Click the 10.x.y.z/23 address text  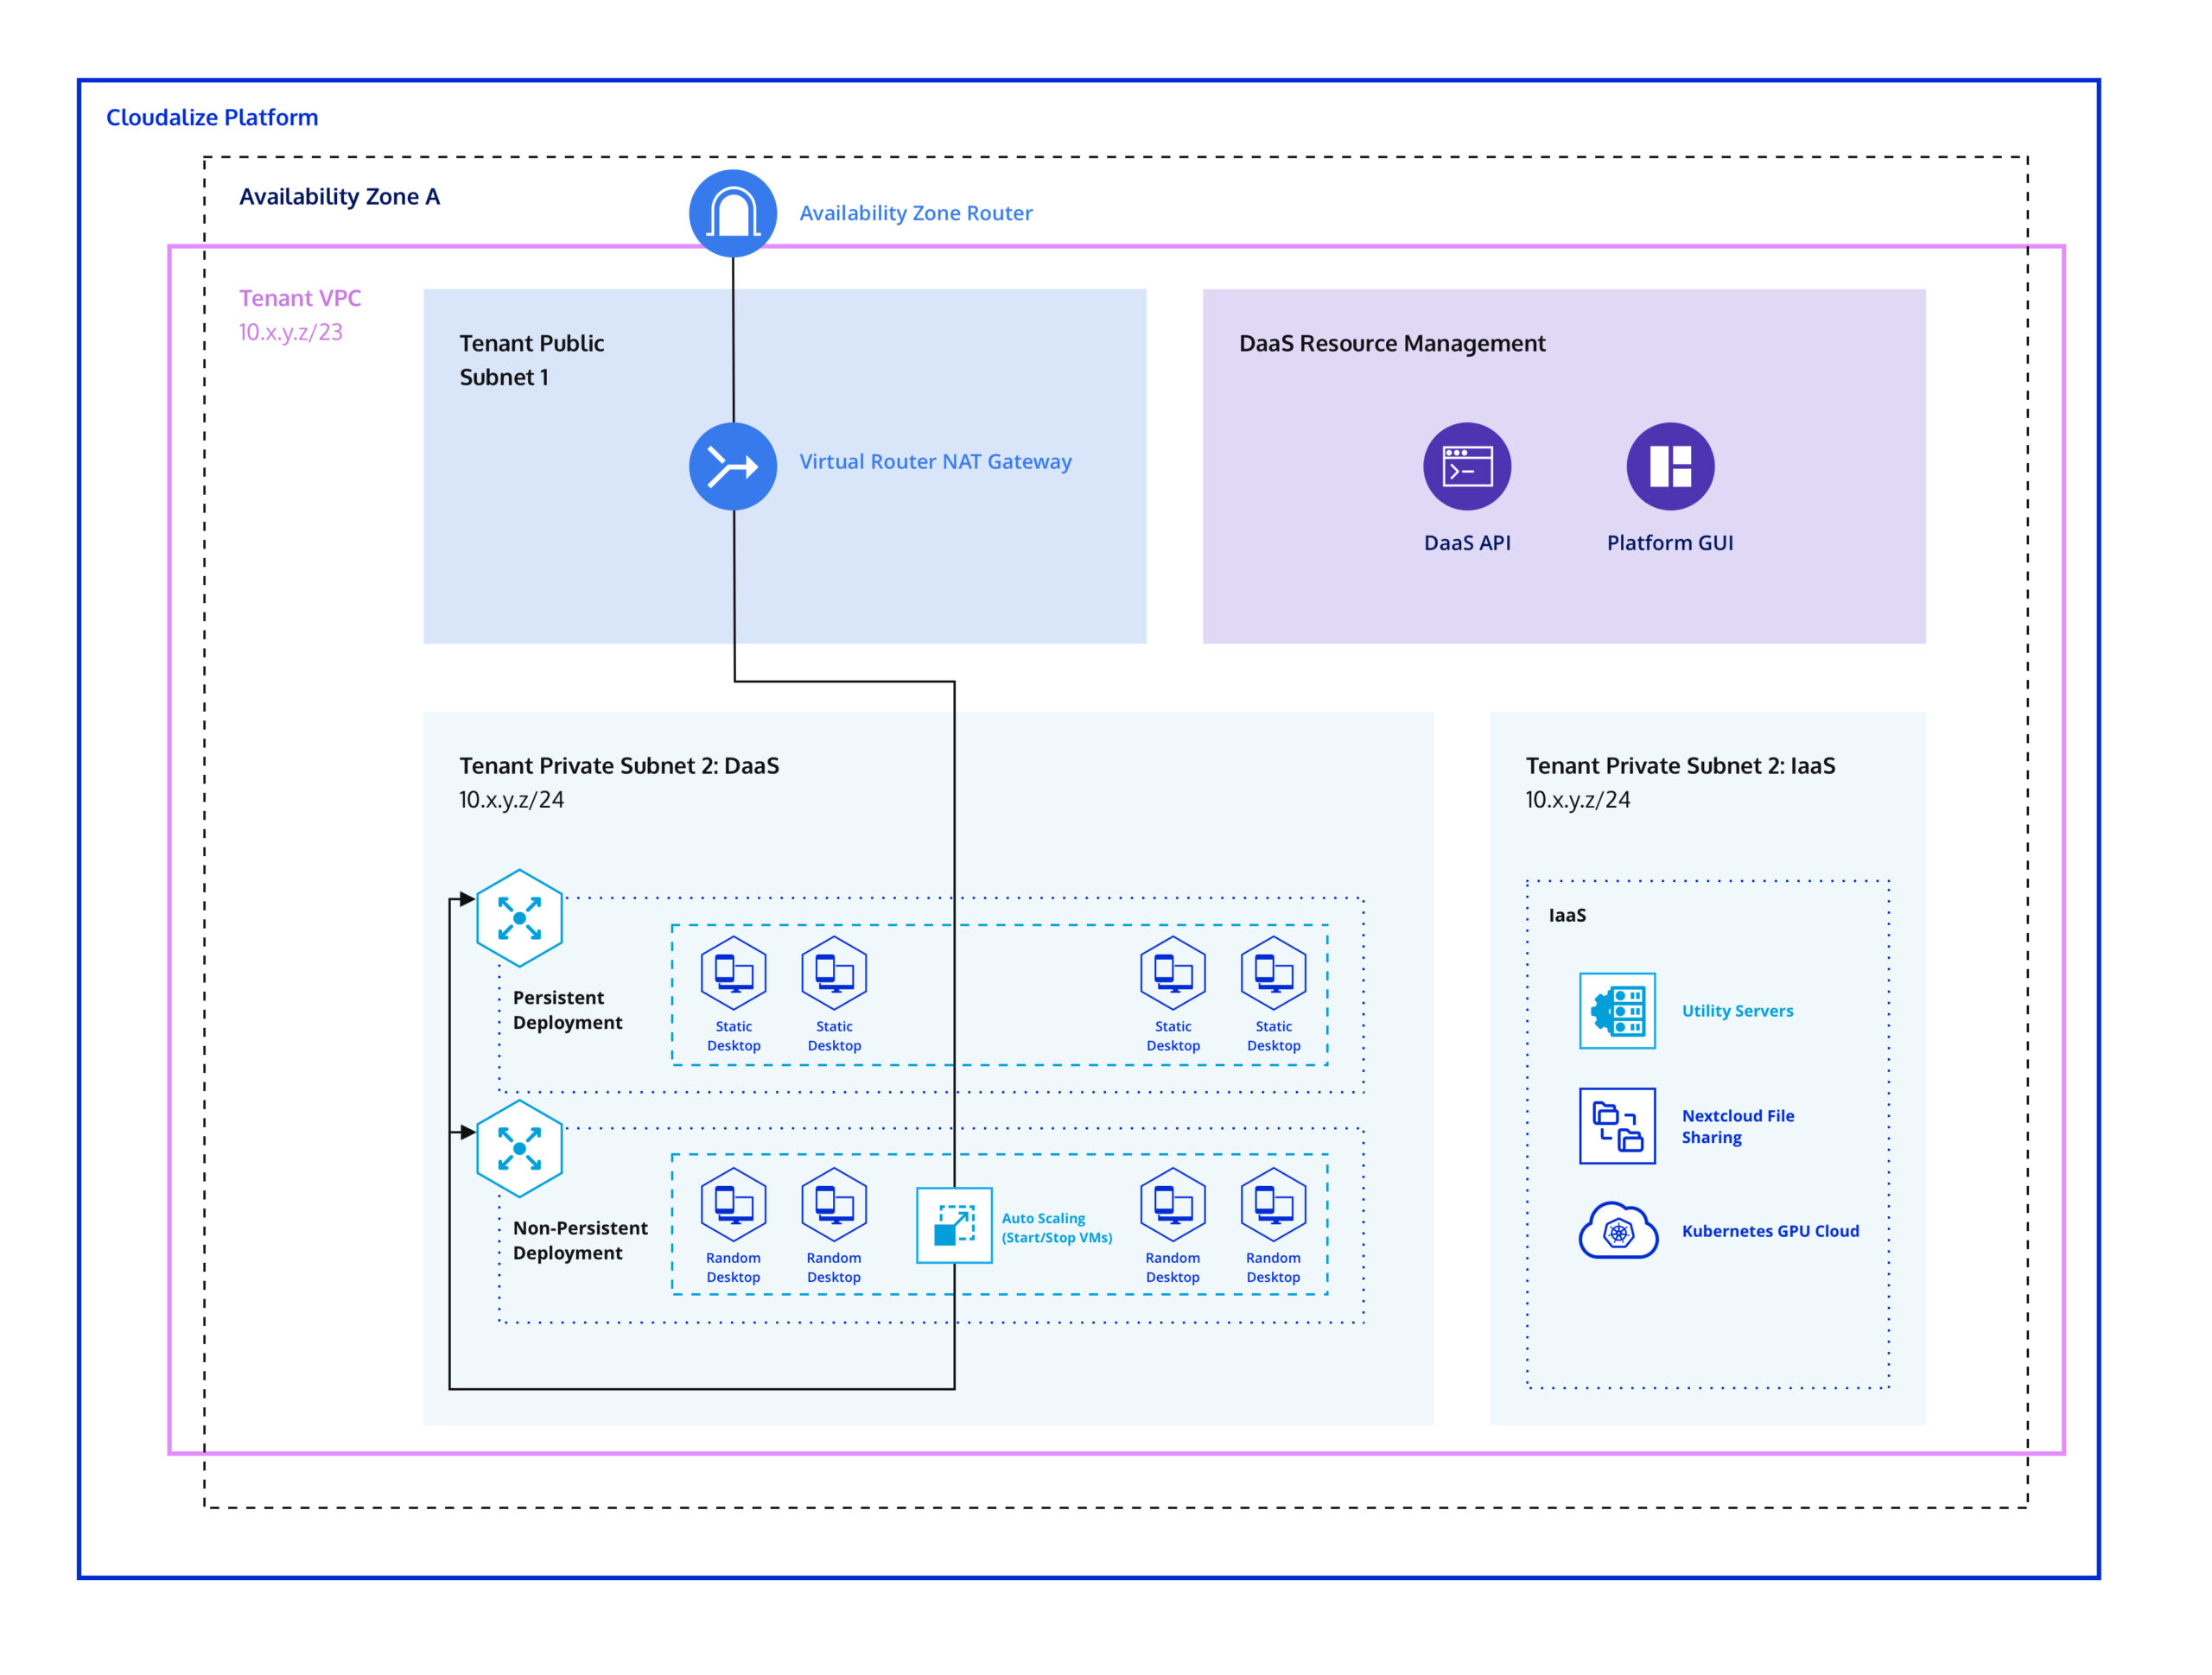coord(291,332)
